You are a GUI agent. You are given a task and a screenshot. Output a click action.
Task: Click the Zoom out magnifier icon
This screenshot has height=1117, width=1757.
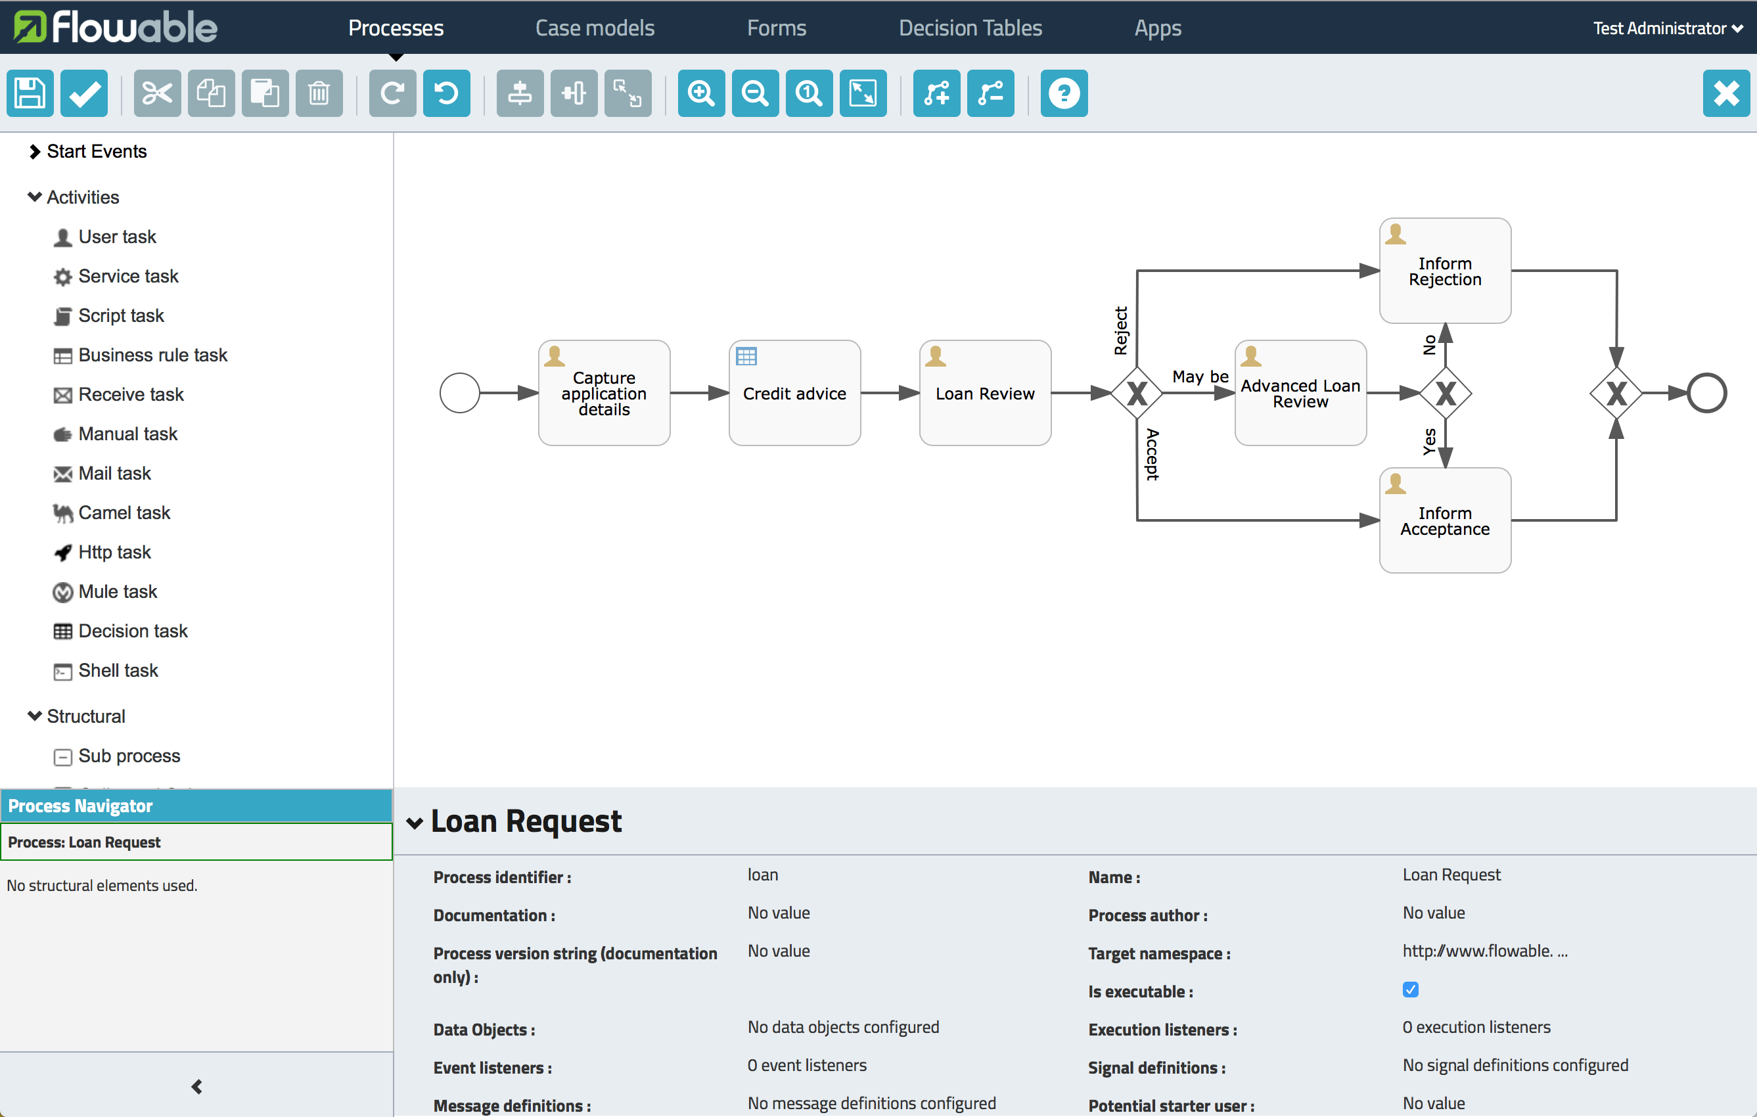point(754,93)
